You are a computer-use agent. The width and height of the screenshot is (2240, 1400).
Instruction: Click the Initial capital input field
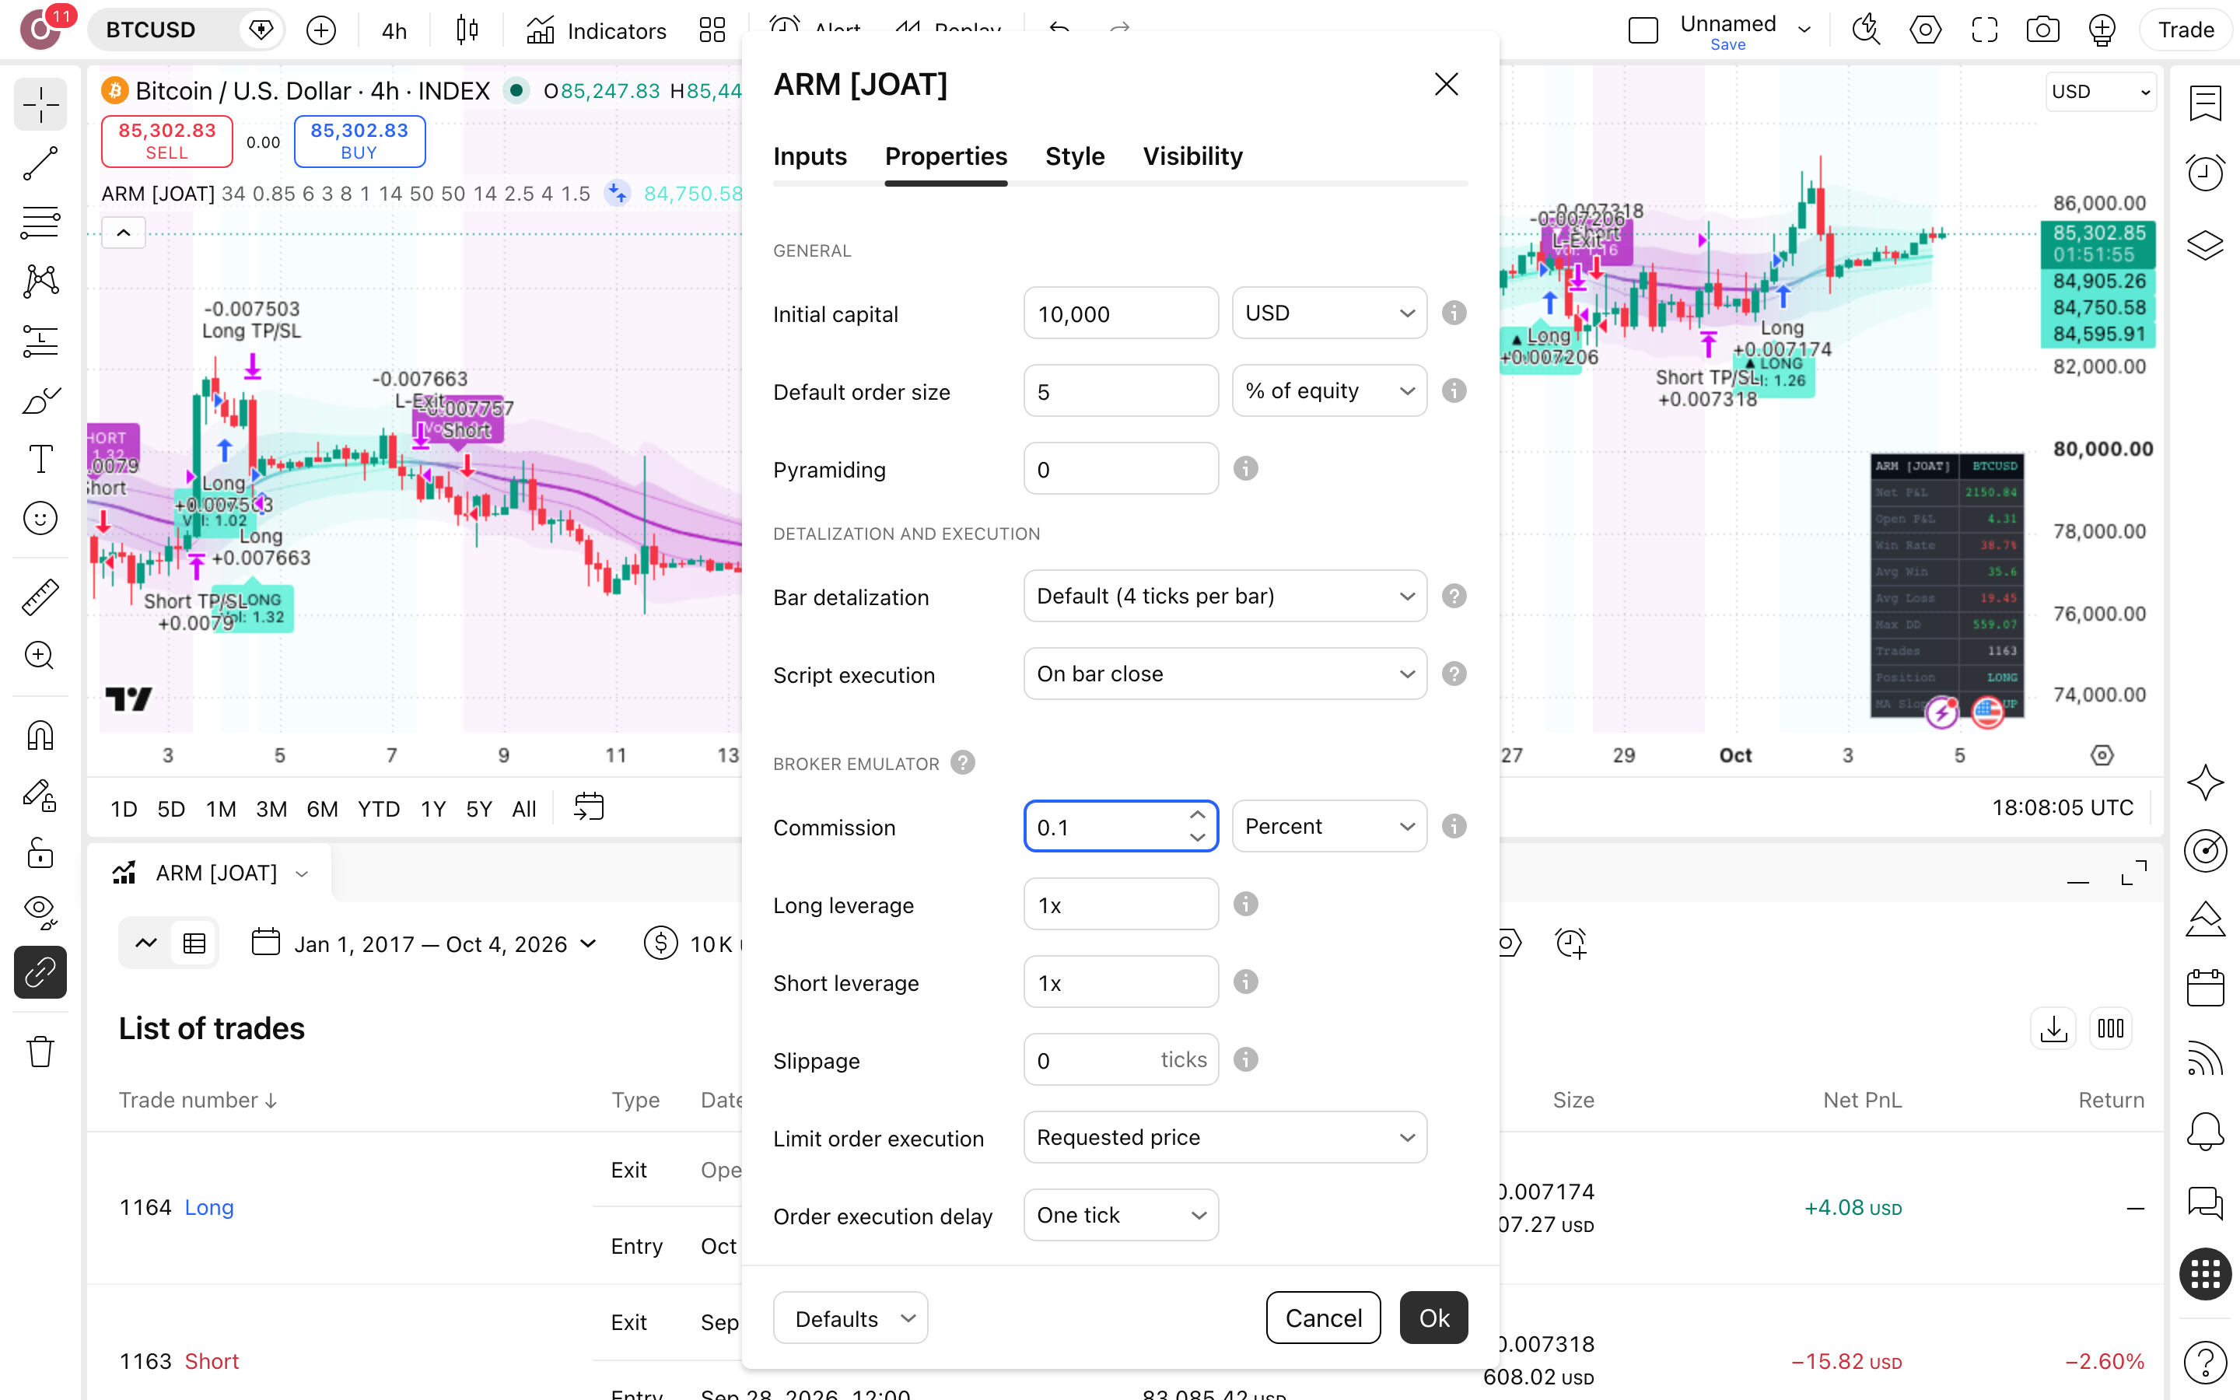click(x=1121, y=313)
